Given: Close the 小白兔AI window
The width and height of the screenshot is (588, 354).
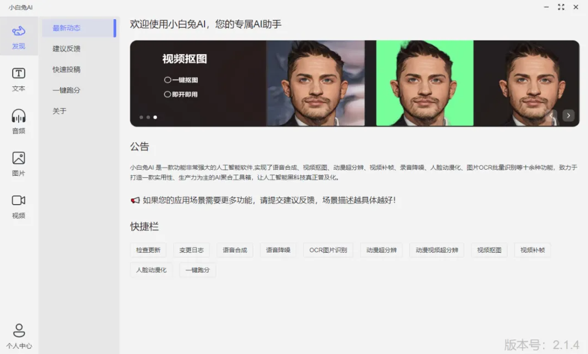Looking at the screenshot, I should point(575,7).
